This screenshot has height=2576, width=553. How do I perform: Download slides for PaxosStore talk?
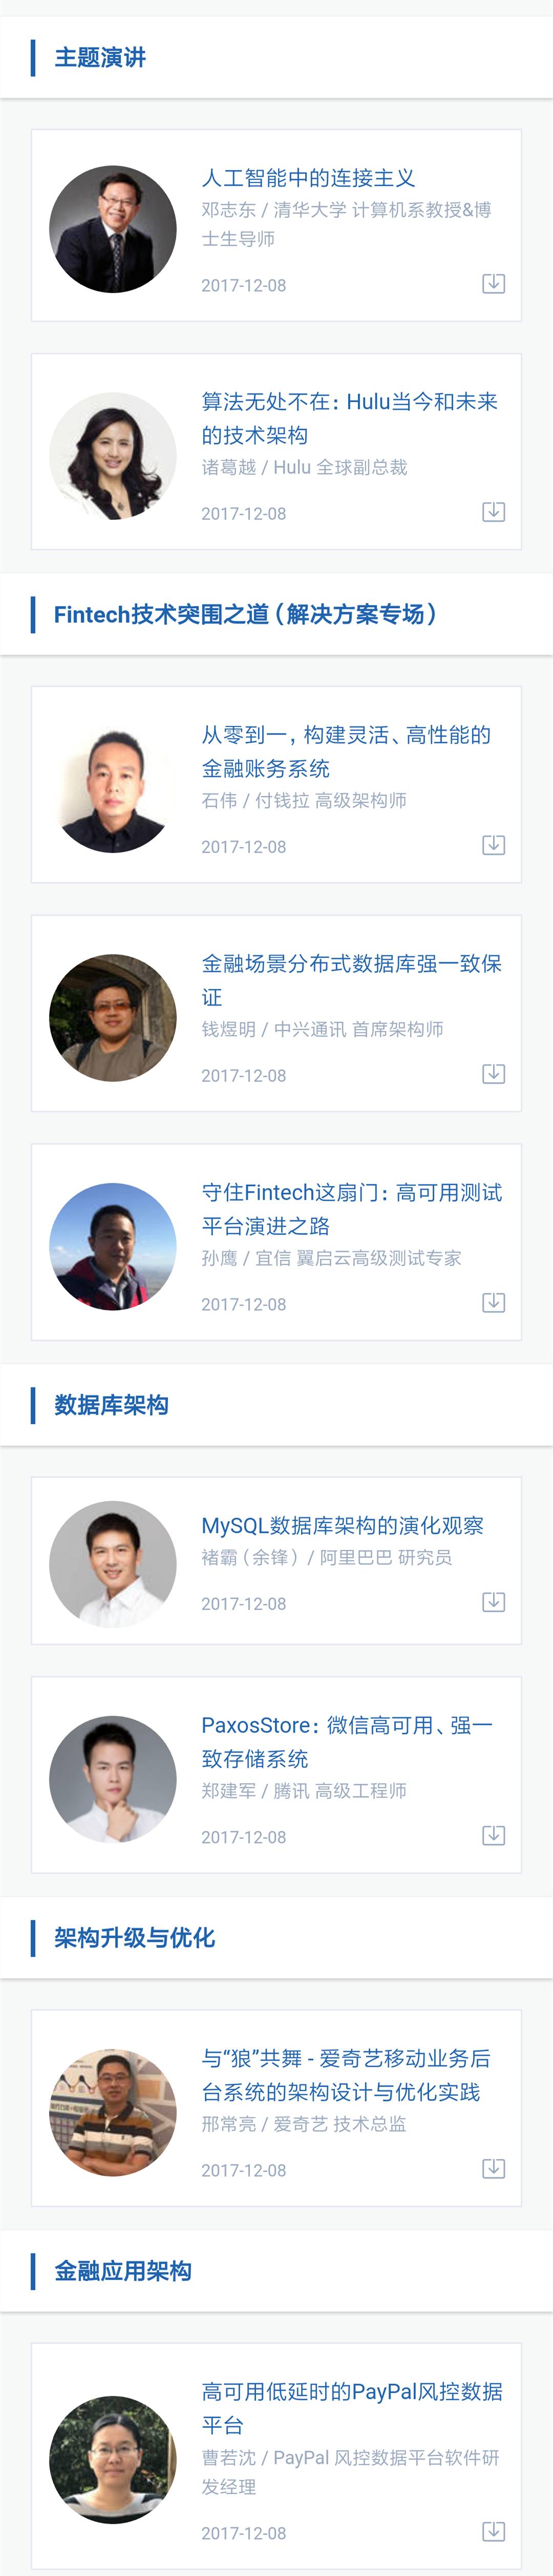click(x=493, y=1835)
